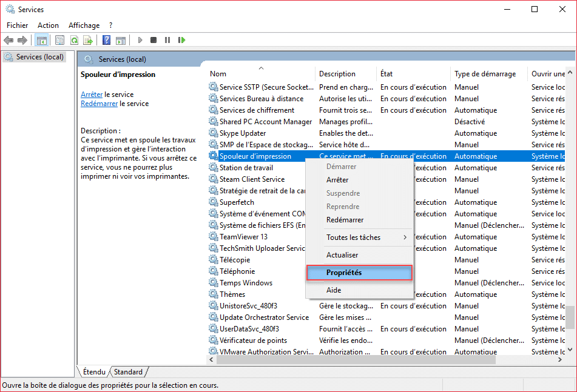
Task: Toggle the action pane toolbar icon
Action: point(120,40)
